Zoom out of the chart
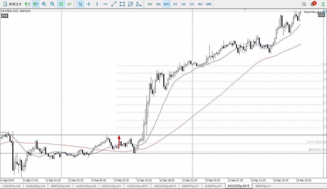The image size is (327, 189). 53,4
